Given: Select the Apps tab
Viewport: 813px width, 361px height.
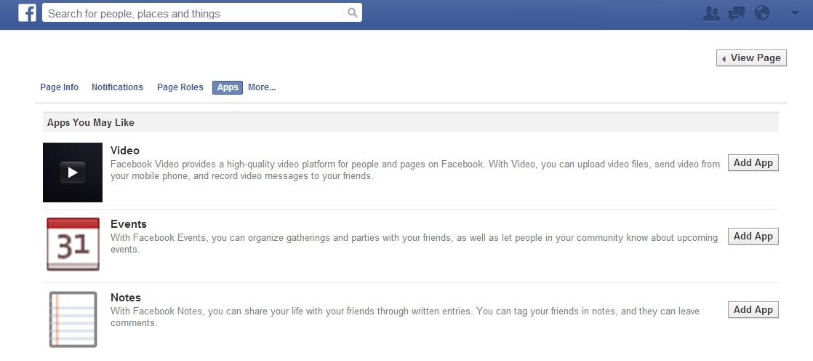Looking at the screenshot, I should click(228, 87).
